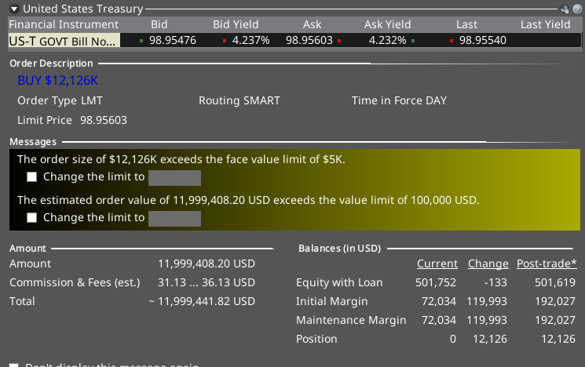
Task: Click Equity with Loan current value 501,752
Action: 436,283
